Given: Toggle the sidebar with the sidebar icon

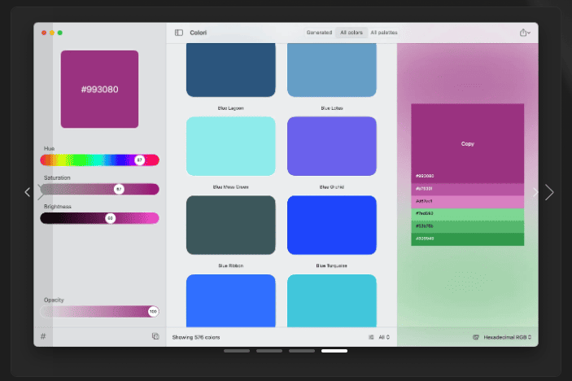Looking at the screenshot, I should tap(179, 33).
